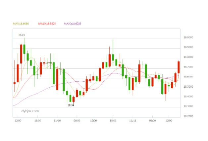Select the final red candlestick on the chart
The image size is (208, 141).
click(x=179, y=67)
